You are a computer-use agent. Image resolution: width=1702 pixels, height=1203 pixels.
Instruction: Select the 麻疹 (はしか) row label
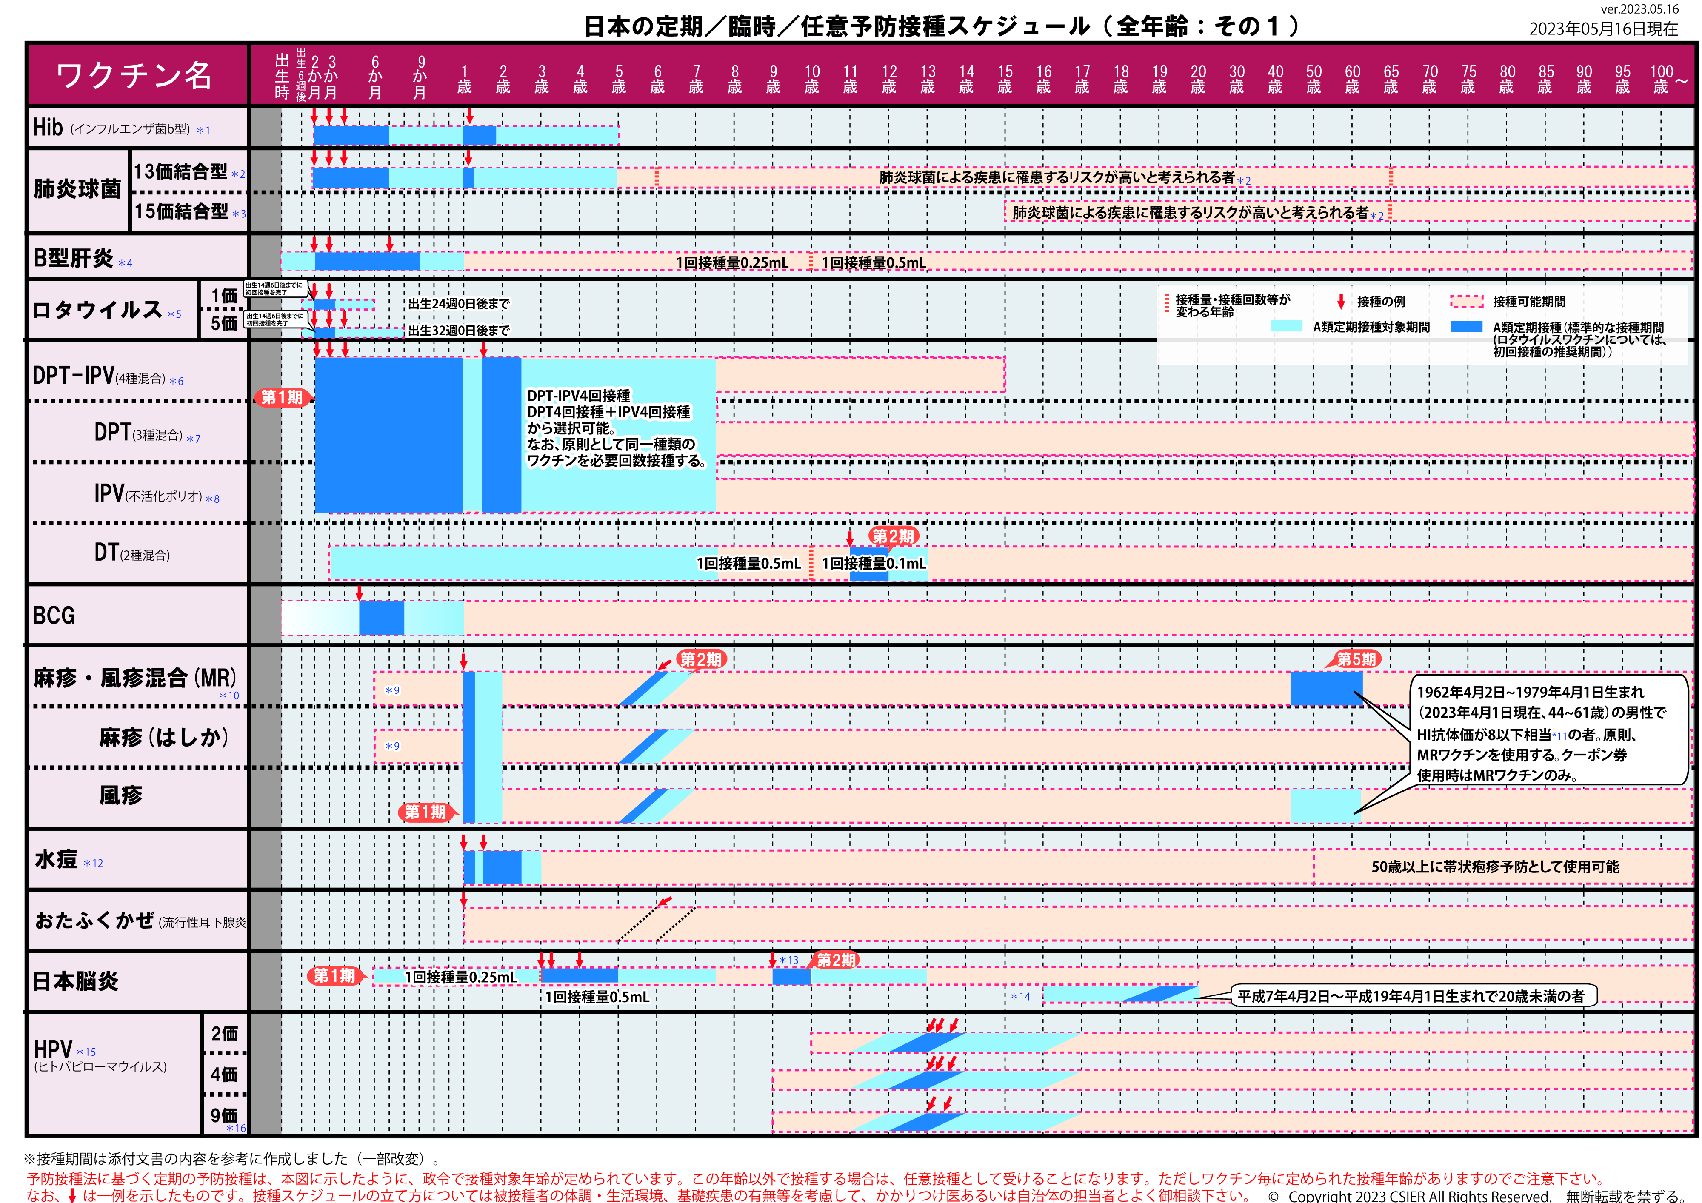click(164, 737)
